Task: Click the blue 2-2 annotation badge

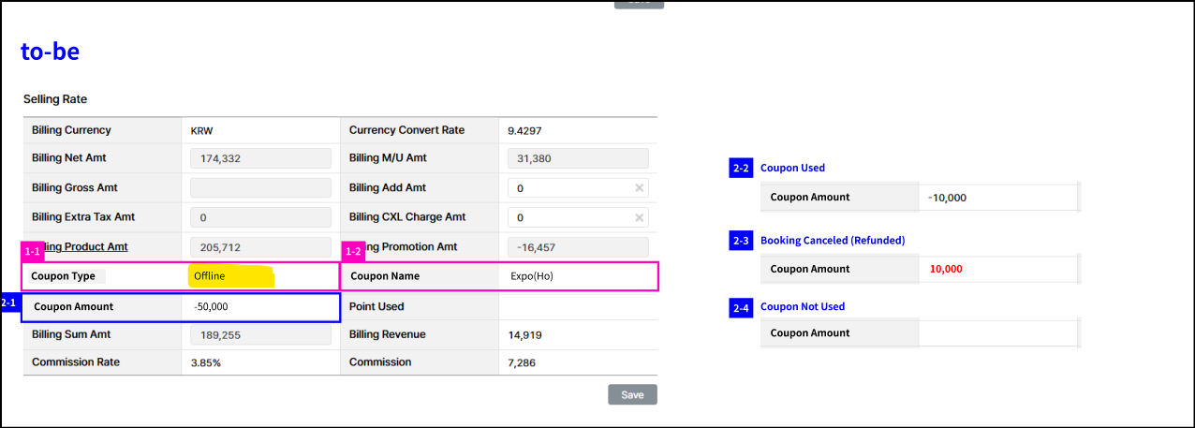Action: 740,169
